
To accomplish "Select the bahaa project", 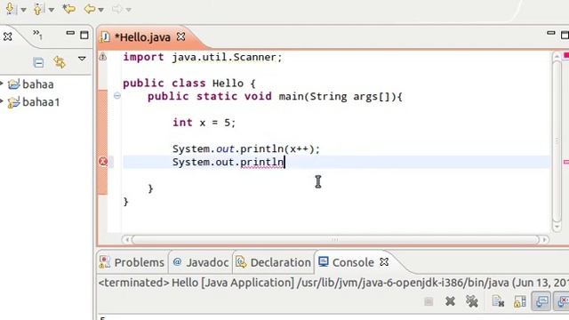I will point(37,84).
